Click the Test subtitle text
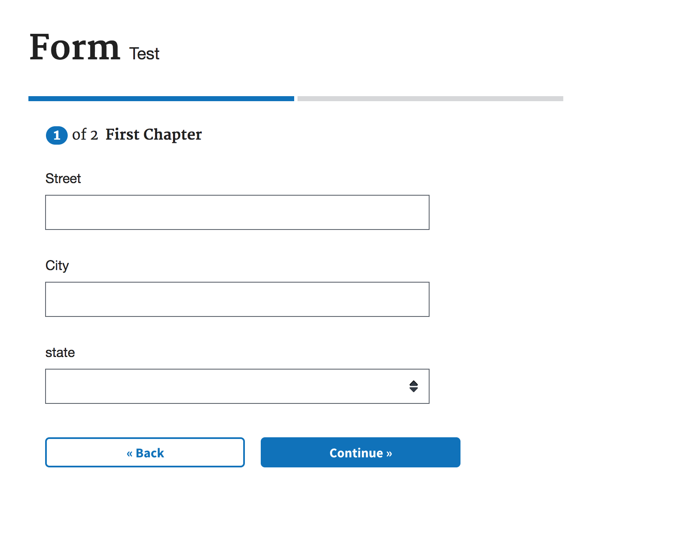Screen dimensions: 697x551 [144, 54]
